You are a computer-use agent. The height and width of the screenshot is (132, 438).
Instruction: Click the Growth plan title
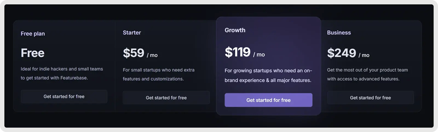[x=235, y=30]
